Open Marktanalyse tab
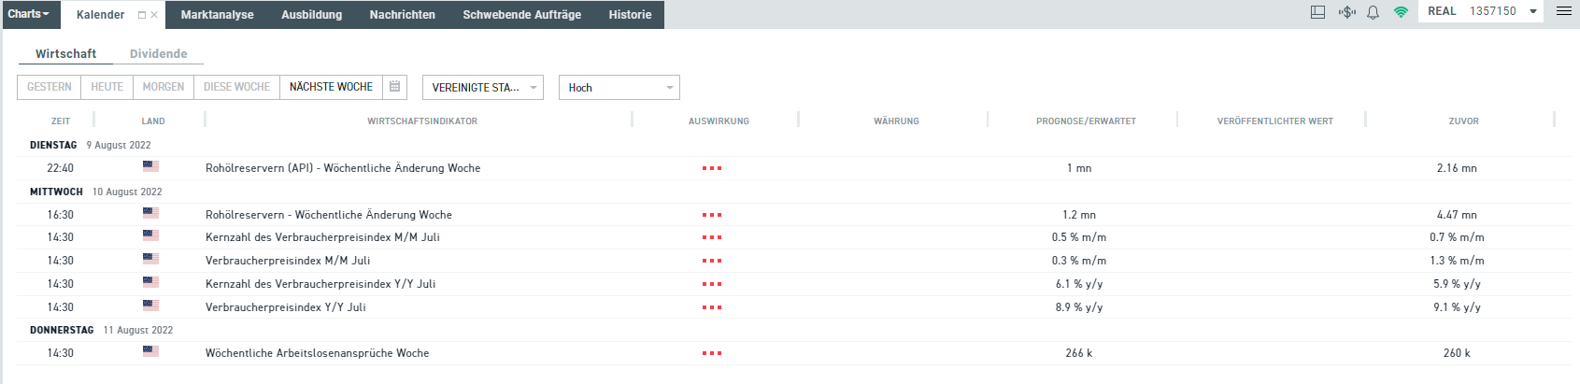1580x384 pixels. [x=218, y=15]
